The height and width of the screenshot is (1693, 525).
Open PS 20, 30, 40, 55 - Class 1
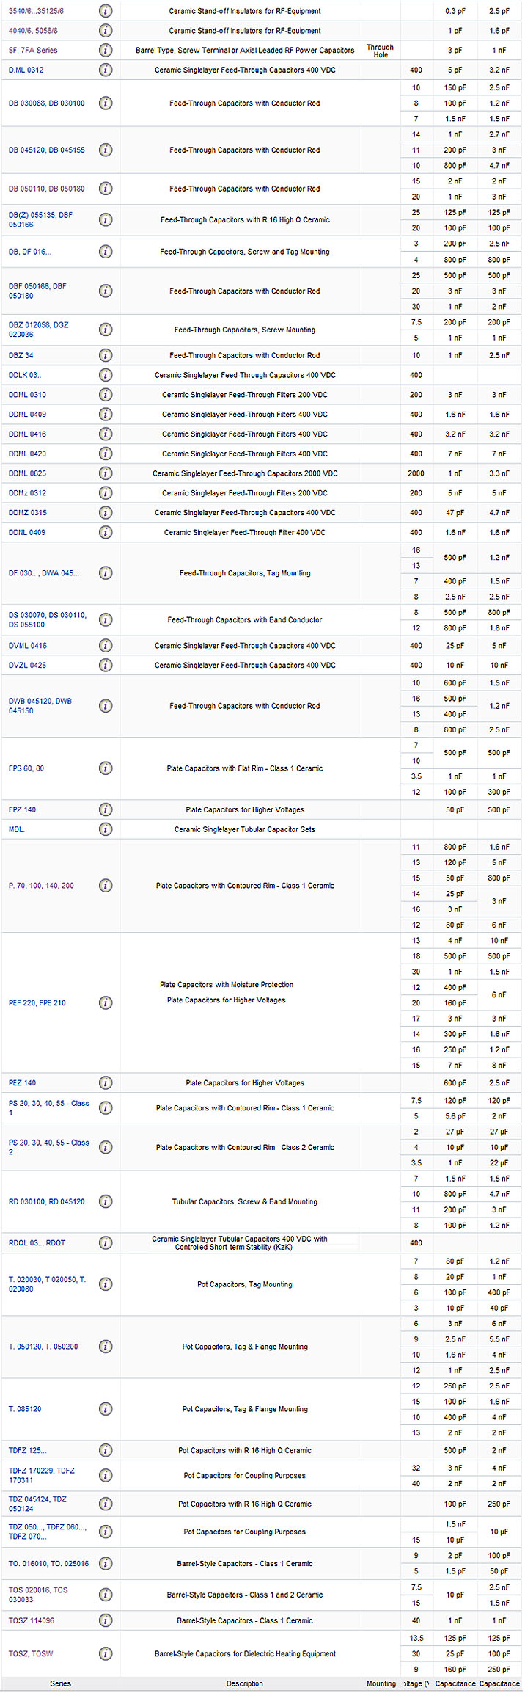click(49, 1108)
